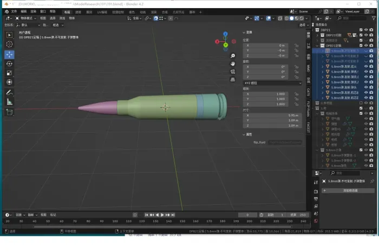379x252 pixels.
Task: Open the 物体模式 mode dropdown
Action: tap(26, 18)
